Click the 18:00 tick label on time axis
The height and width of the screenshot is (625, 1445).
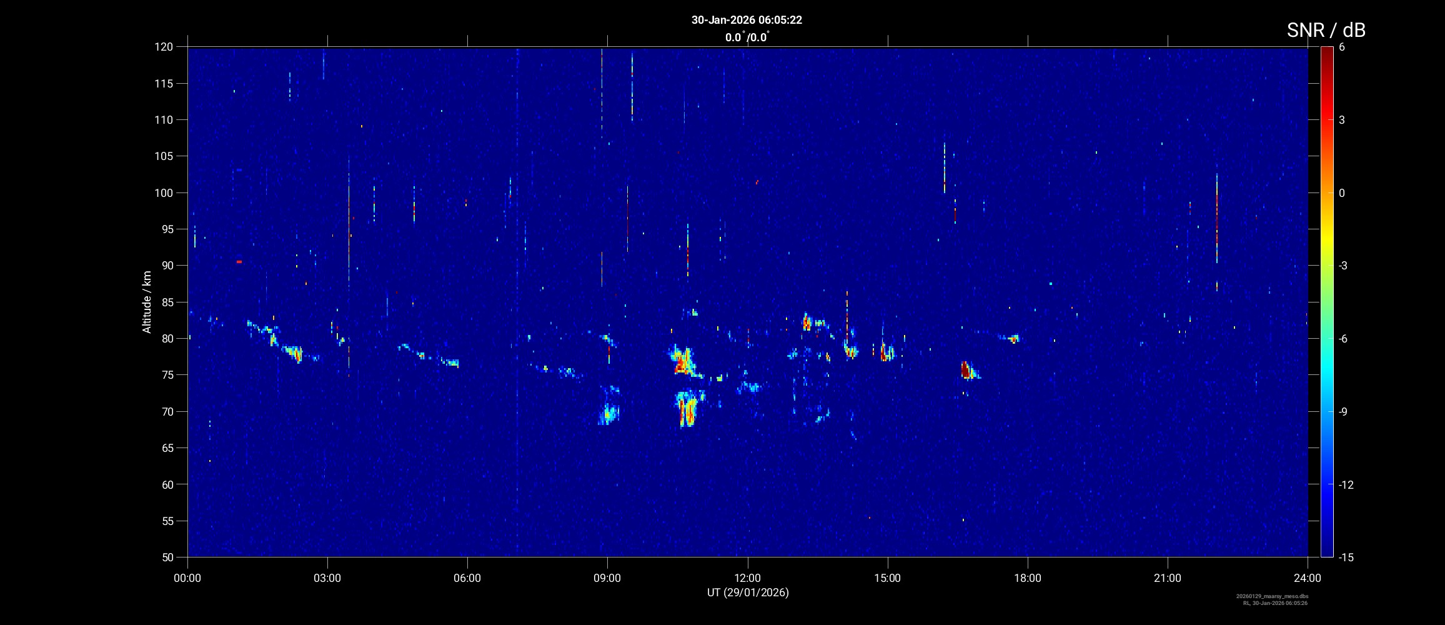(x=1027, y=578)
